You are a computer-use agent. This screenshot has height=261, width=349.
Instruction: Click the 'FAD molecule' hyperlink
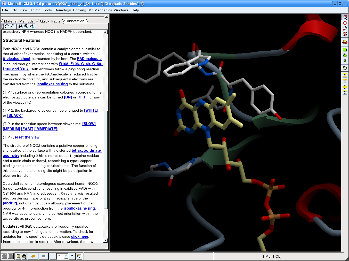coord(89,59)
